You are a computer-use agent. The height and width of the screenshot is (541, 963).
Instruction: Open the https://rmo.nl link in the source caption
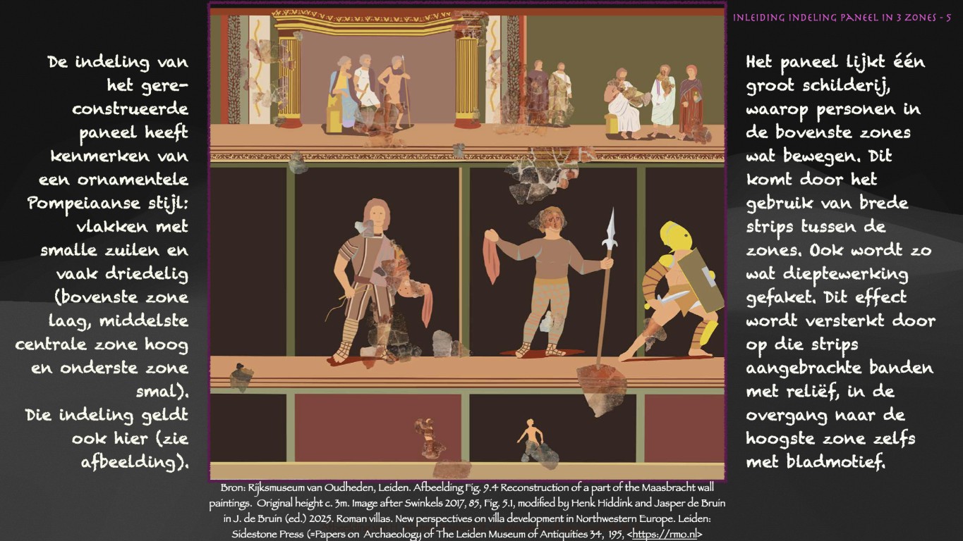664,534
